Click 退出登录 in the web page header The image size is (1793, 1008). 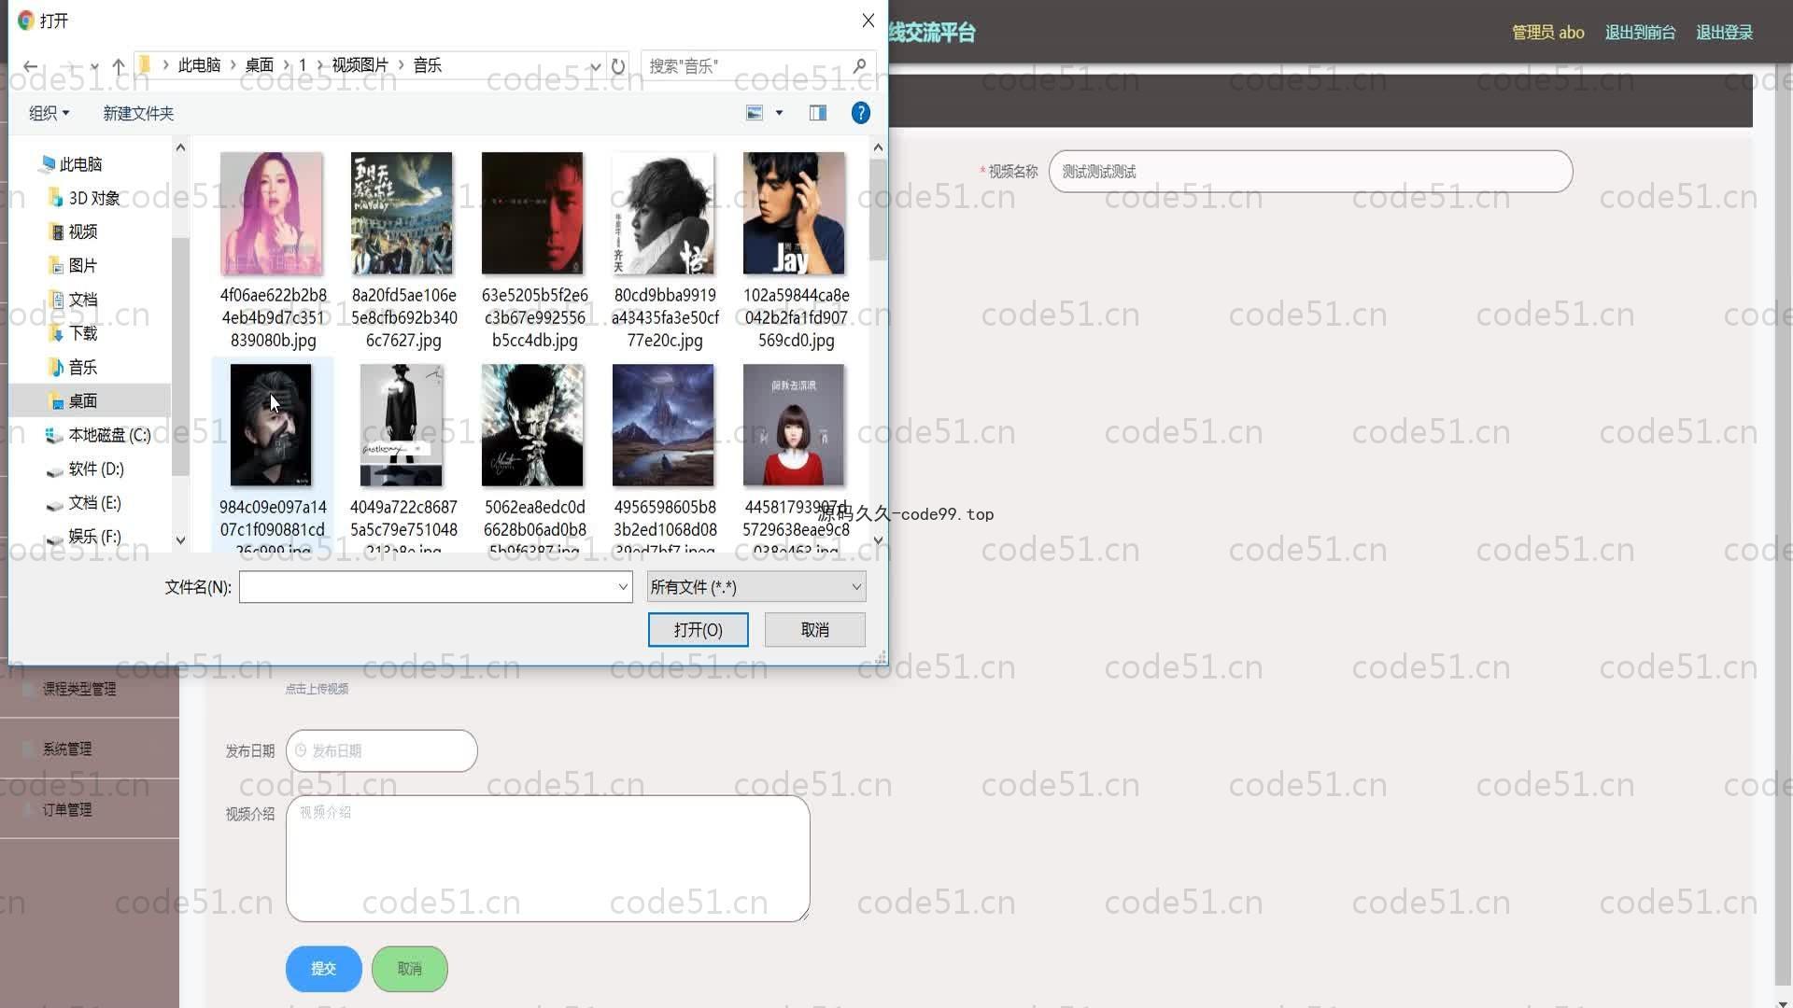(x=1724, y=33)
